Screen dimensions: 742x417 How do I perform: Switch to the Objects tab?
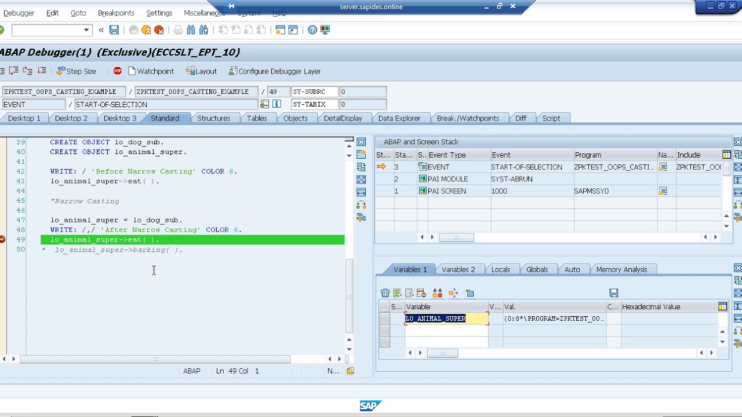295,118
